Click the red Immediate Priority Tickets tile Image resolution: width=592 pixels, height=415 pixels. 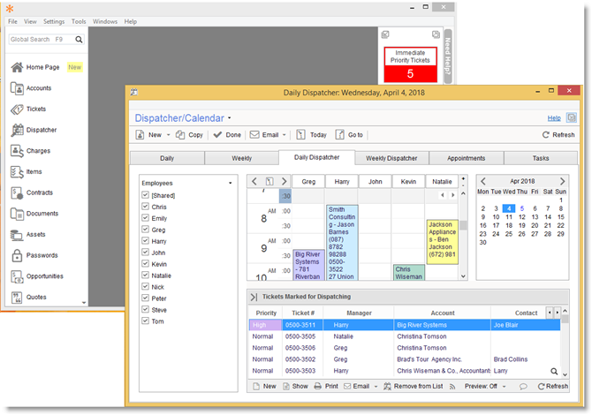click(x=410, y=64)
